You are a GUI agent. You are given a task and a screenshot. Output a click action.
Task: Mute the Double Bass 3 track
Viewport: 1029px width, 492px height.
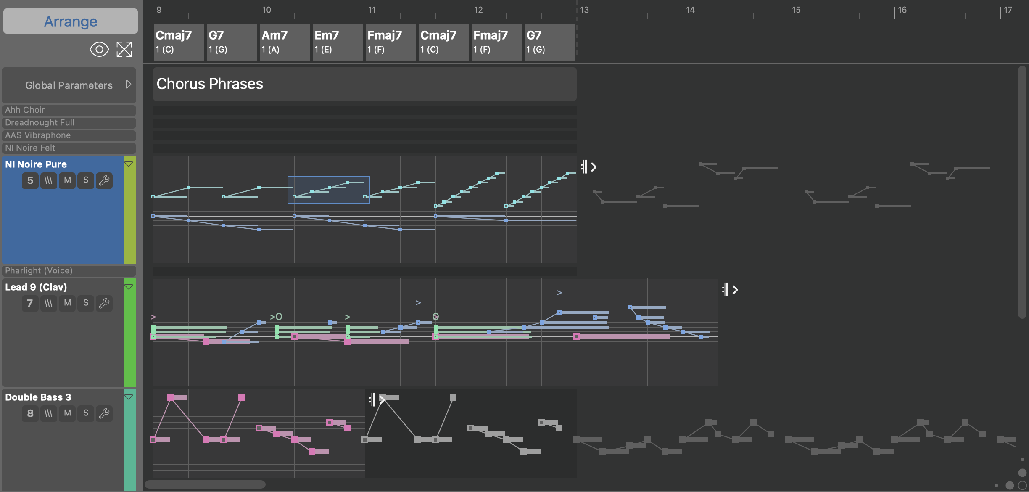tap(67, 413)
